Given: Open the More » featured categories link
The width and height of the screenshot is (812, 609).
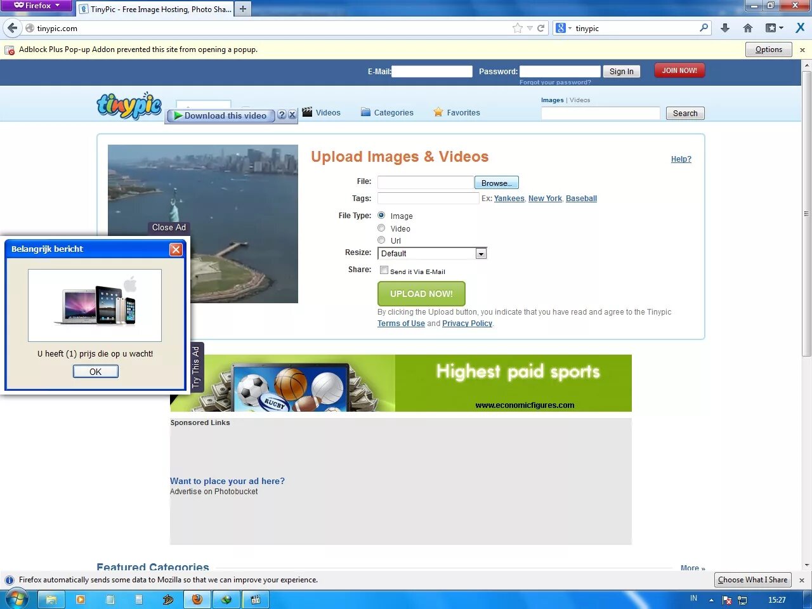Looking at the screenshot, I should 693,568.
